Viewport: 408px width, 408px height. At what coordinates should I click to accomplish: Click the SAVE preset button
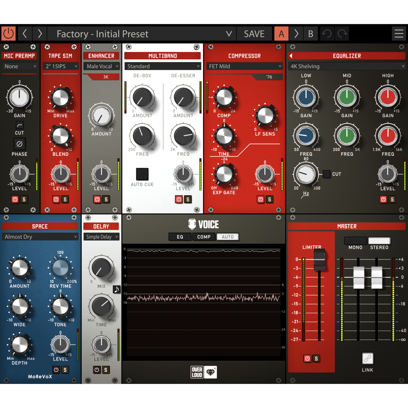pos(254,34)
